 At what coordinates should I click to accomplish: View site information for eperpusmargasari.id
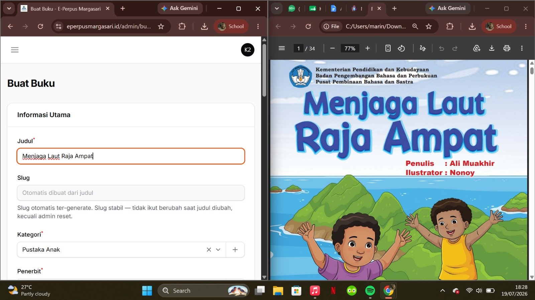[x=59, y=26]
